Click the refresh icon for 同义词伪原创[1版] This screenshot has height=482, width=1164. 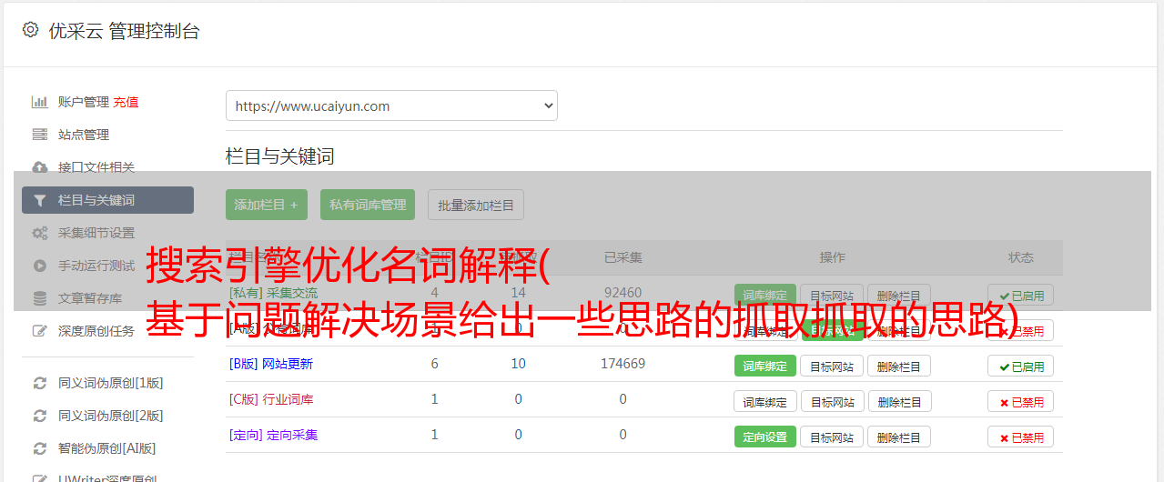39,383
